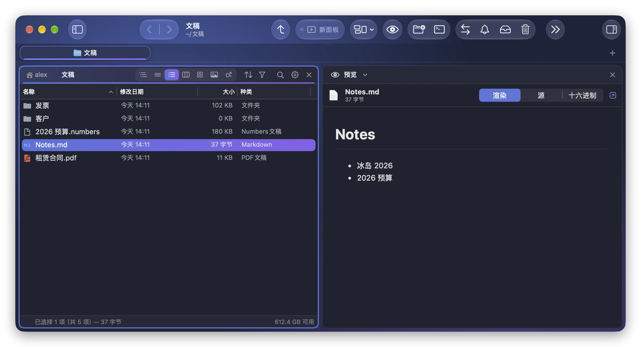
Task: Expand the 预览 panel dropdown
Action: [x=365, y=75]
